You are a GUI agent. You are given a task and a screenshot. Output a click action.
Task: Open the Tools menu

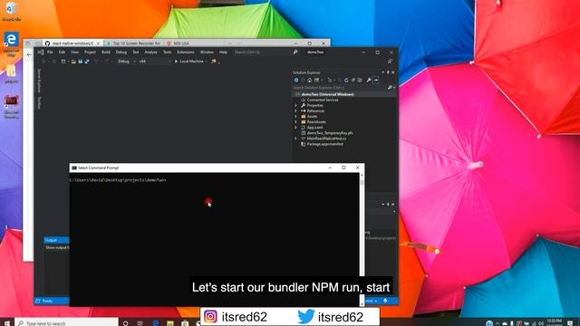pos(167,53)
